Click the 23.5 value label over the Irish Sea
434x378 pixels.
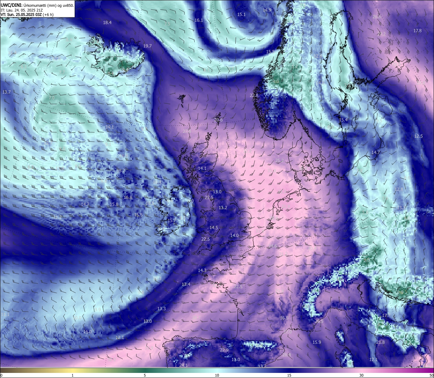click(209, 197)
